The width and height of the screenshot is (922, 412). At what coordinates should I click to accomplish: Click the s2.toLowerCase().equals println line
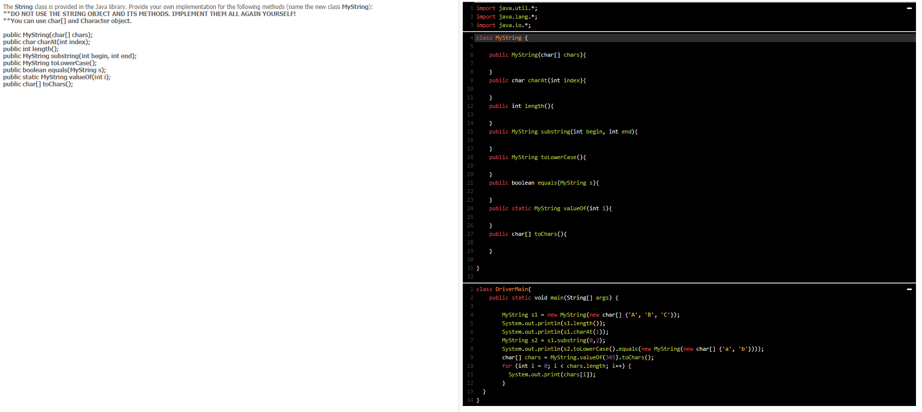click(x=633, y=349)
